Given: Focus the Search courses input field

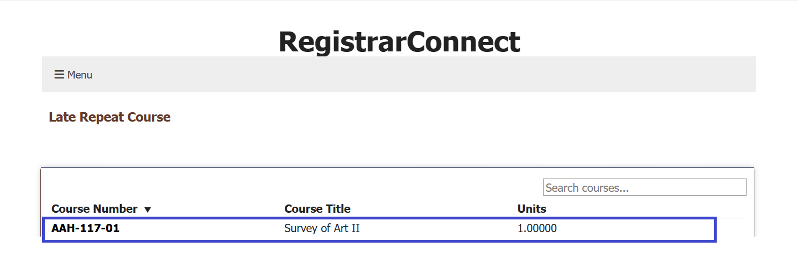Looking at the screenshot, I should [x=644, y=187].
